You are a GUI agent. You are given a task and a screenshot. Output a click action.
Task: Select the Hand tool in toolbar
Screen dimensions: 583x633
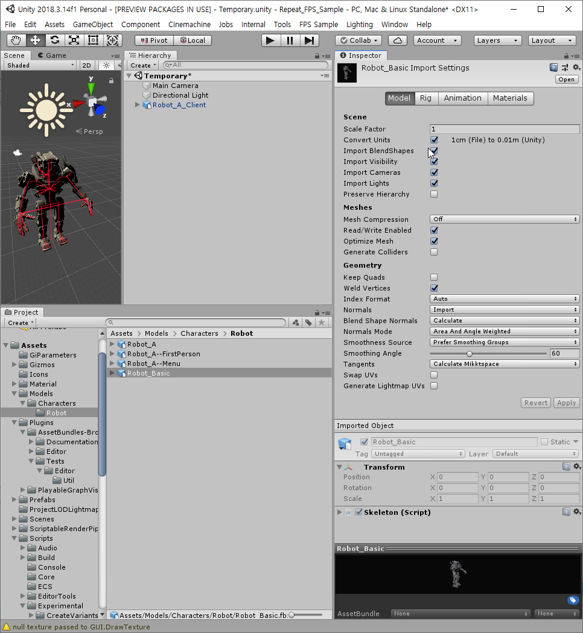[x=16, y=40]
